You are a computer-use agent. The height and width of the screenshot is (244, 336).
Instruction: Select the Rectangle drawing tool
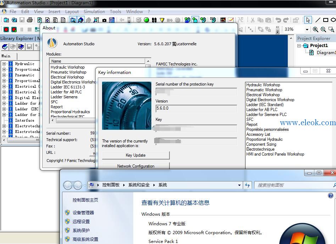click(326, 20)
